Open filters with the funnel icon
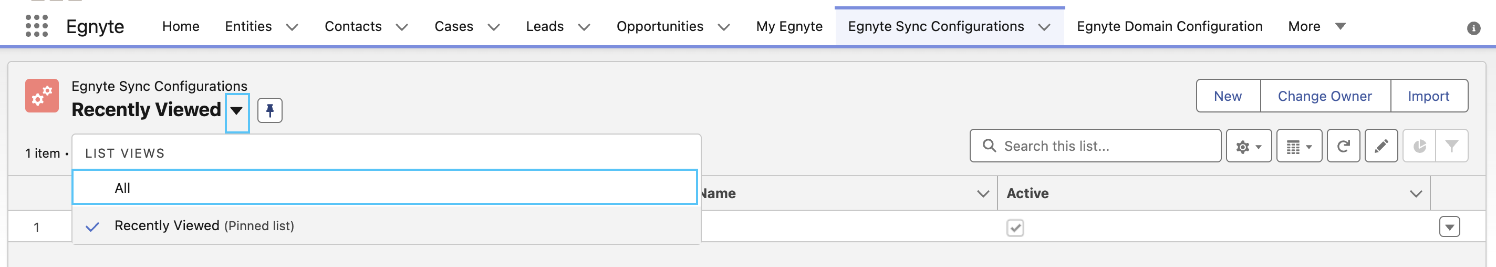Viewport: 1496px width, 267px height. coord(1451,146)
